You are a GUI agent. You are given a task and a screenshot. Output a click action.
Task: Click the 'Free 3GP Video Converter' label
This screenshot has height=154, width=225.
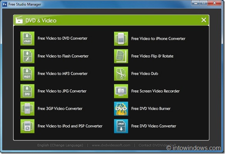(x=60, y=108)
